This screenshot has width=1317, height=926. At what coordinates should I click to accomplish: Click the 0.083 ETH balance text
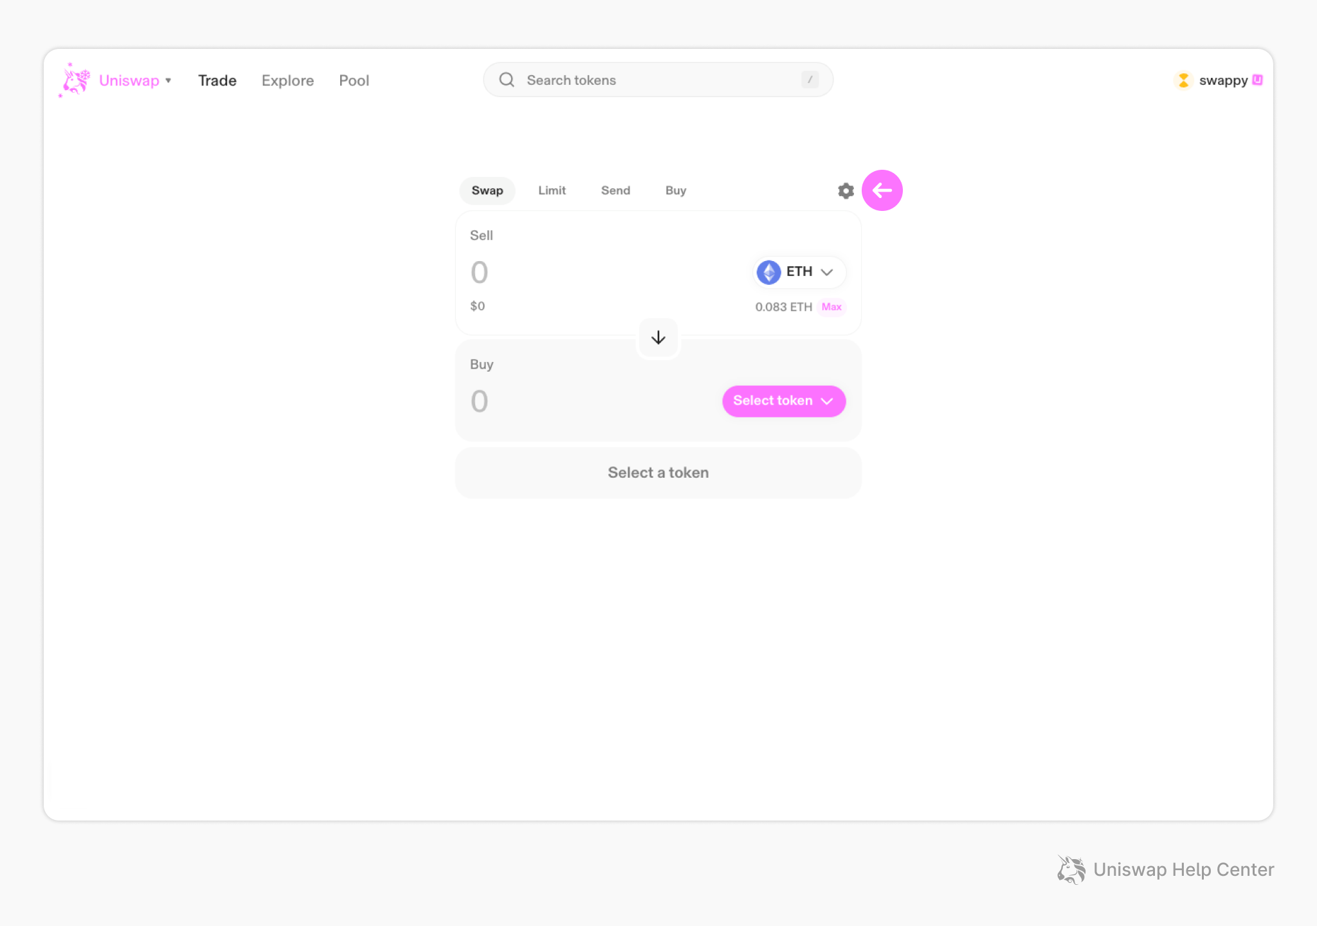[x=783, y=307]
